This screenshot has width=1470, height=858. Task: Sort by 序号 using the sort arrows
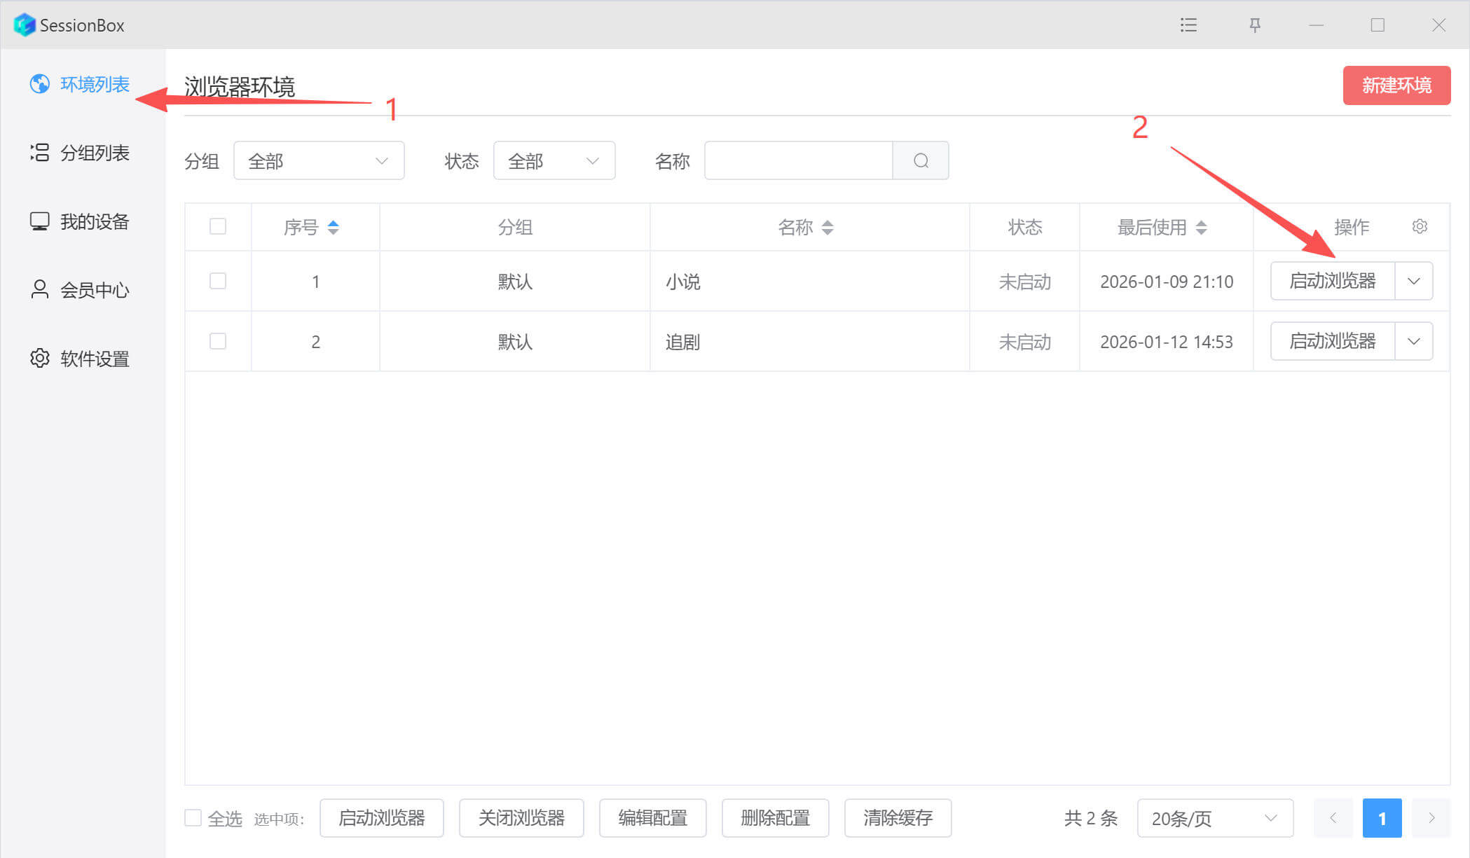point(334,227)
